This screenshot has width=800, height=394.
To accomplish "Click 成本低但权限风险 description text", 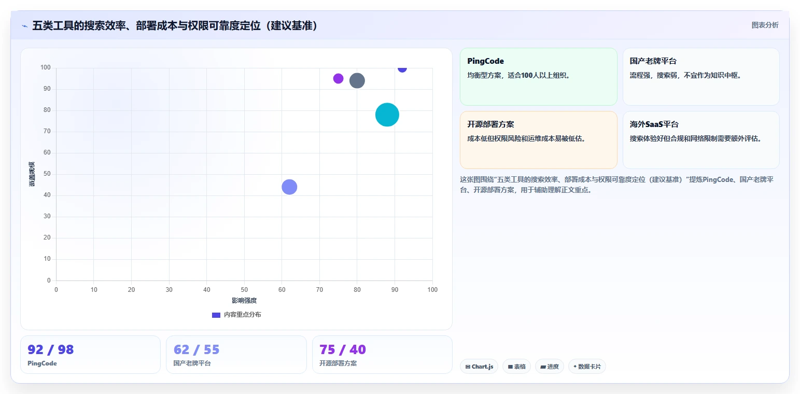I will (526, 138).
